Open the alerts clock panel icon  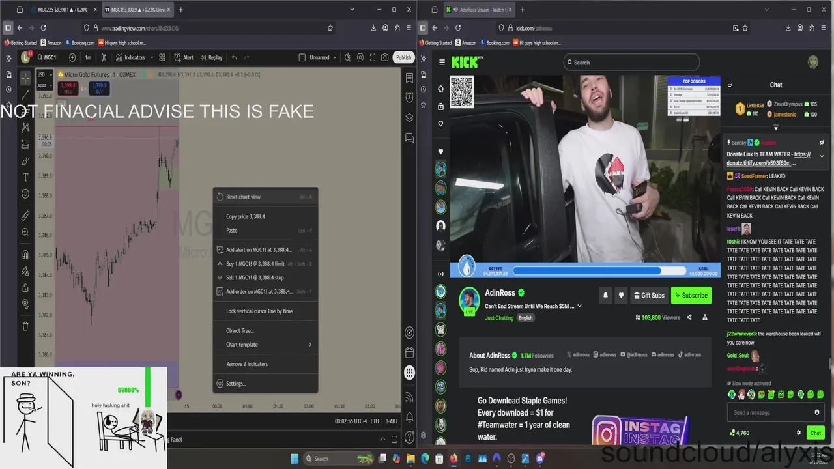[x=409, y=97]
